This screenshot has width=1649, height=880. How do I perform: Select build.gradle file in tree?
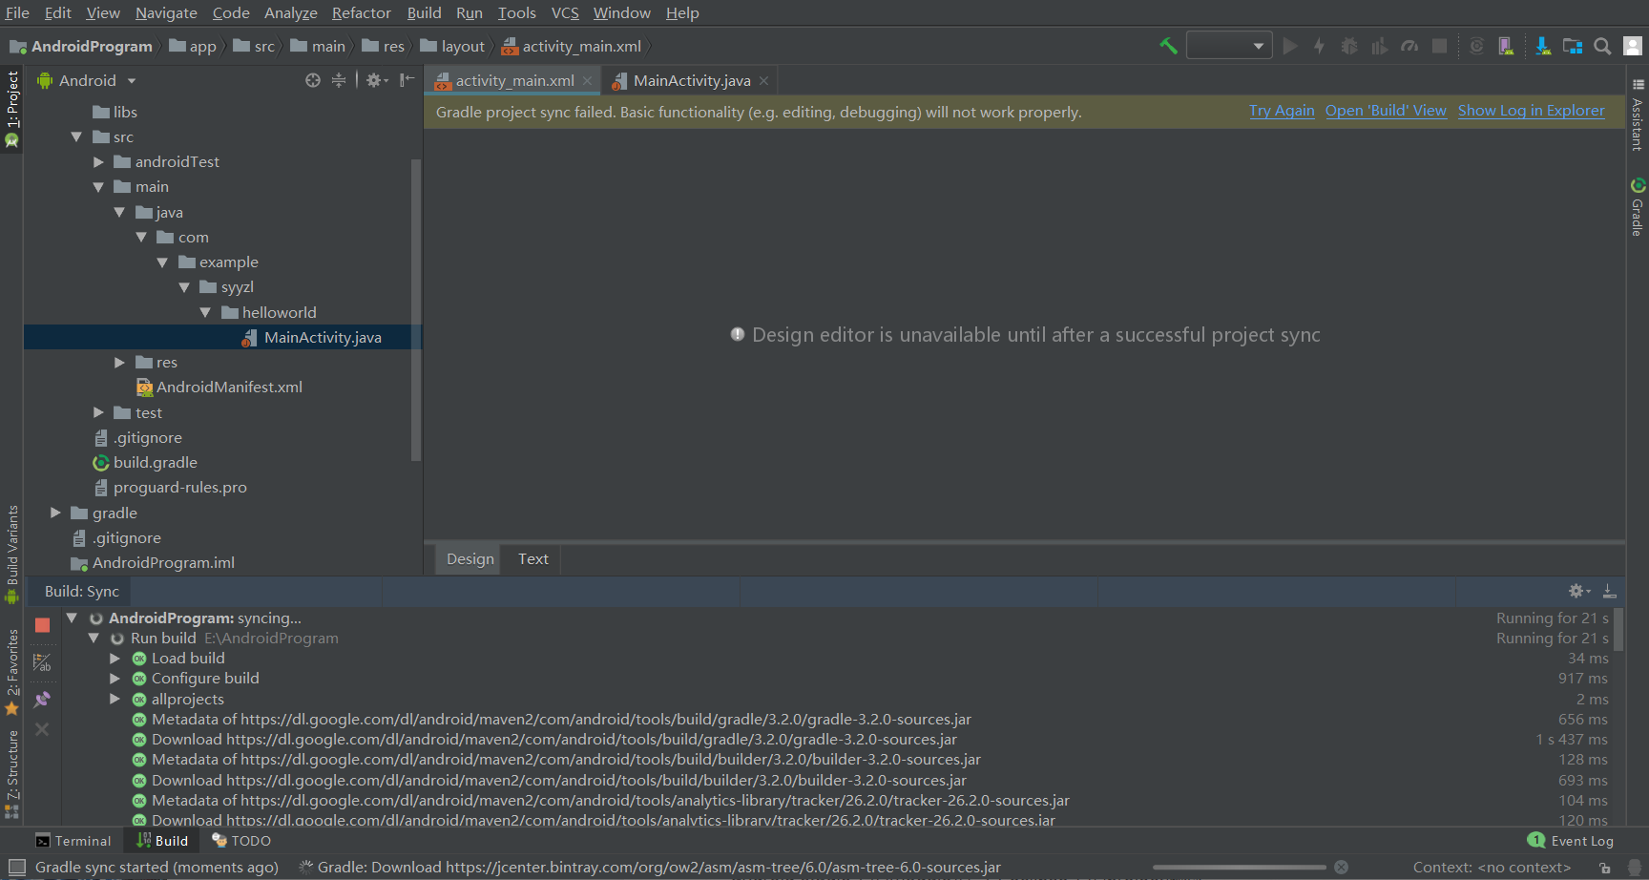[155, 462]
